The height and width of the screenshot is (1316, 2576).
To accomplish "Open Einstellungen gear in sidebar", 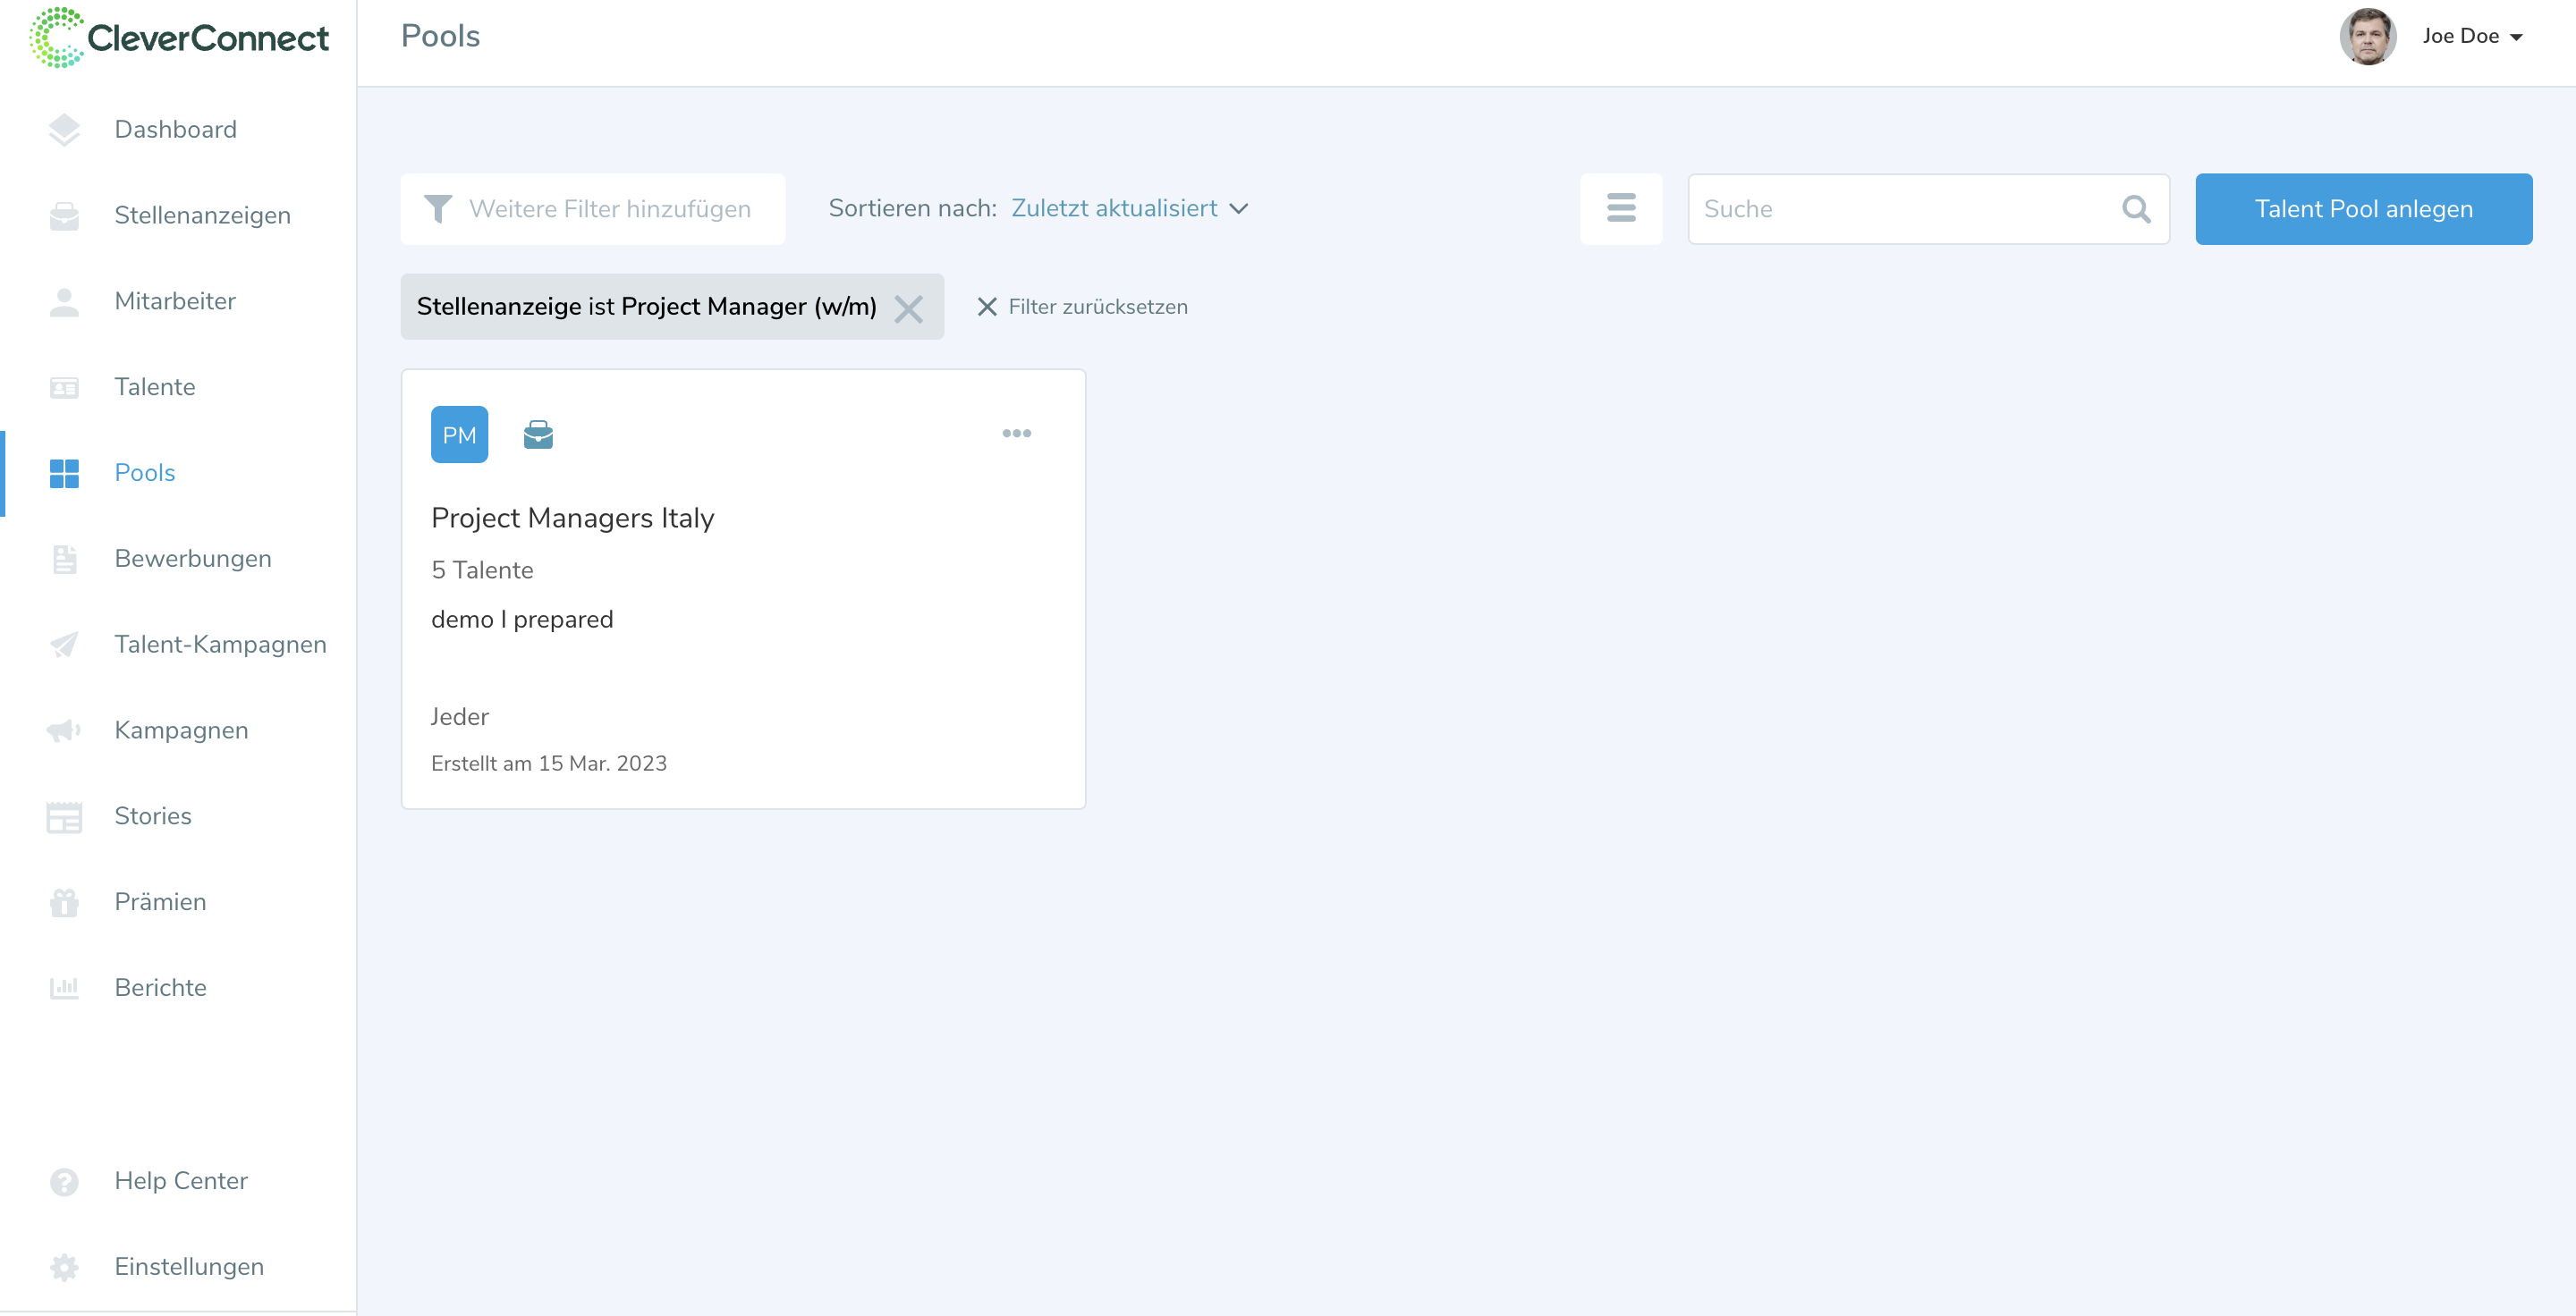I will tap(64, 1266).
